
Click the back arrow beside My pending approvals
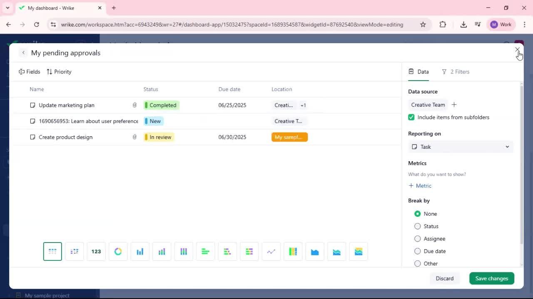coord(23,53)
